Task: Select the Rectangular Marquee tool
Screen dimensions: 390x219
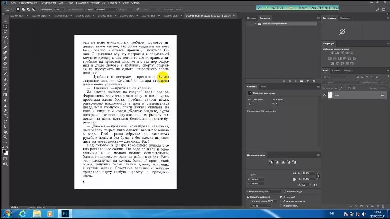Action: 5,26
